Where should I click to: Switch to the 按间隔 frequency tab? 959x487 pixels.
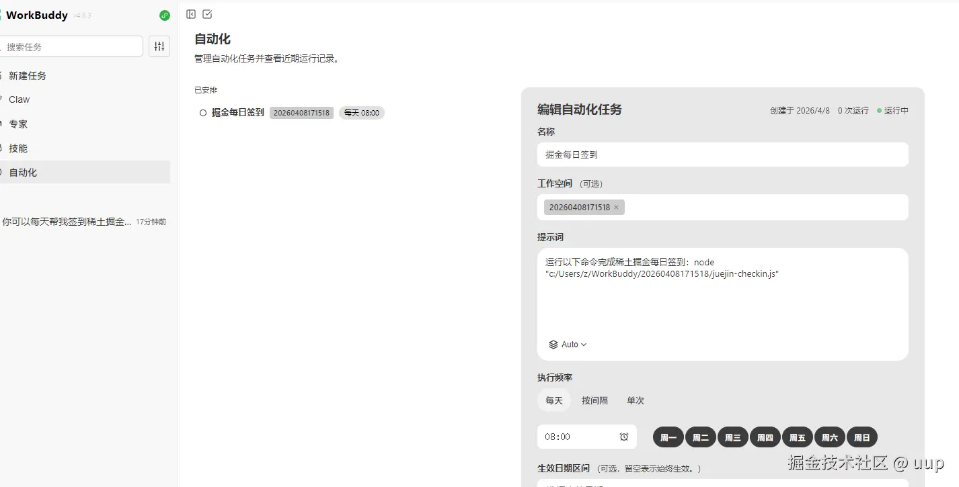coord(594,400)
